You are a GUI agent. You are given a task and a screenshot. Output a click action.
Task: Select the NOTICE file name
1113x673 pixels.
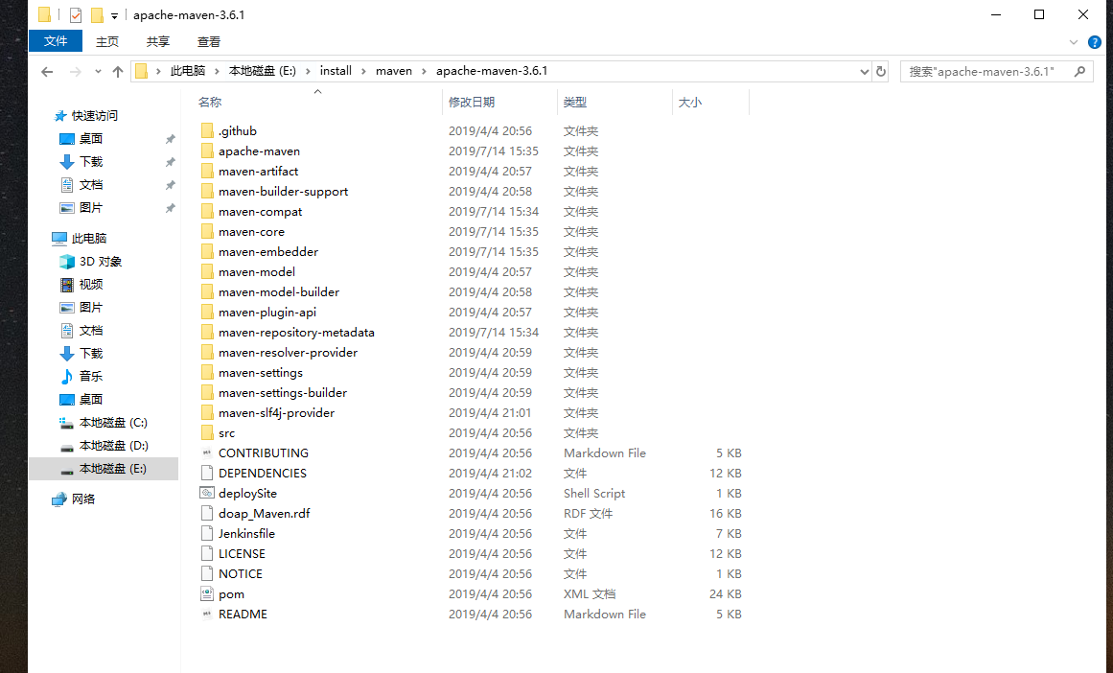[240, 573]
